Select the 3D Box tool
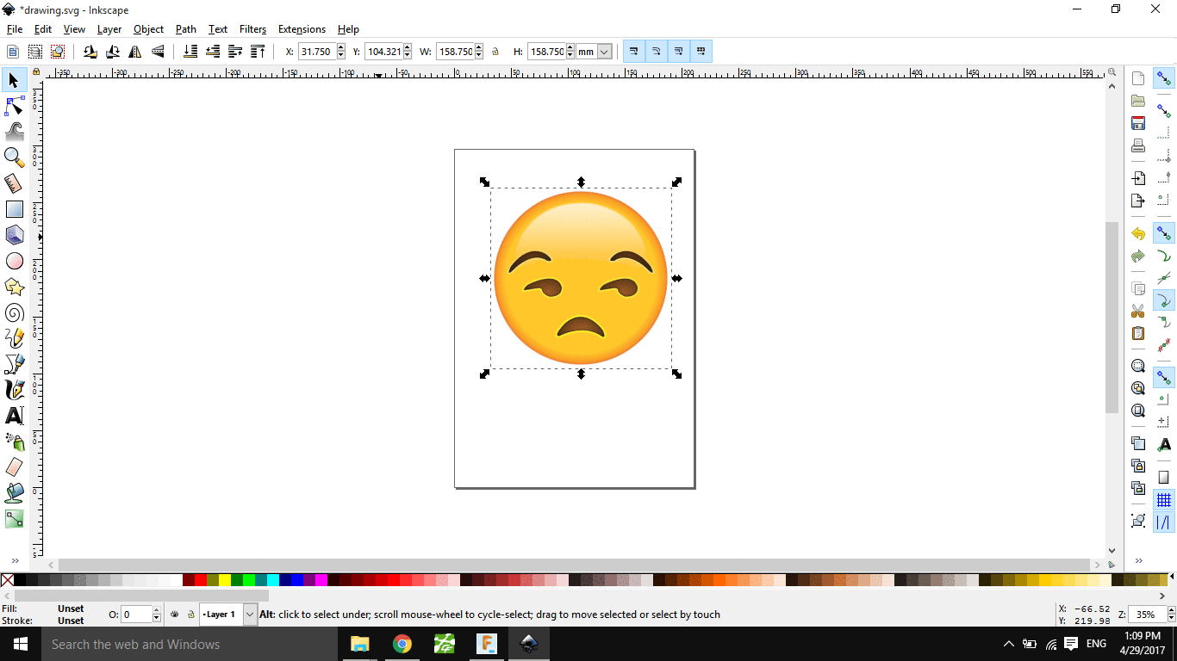Image resolution: width=1177 pixels, height=661 pixels. 14,235
